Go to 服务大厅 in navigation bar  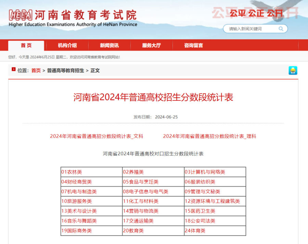pyautogui.click(x=151, y=45)
